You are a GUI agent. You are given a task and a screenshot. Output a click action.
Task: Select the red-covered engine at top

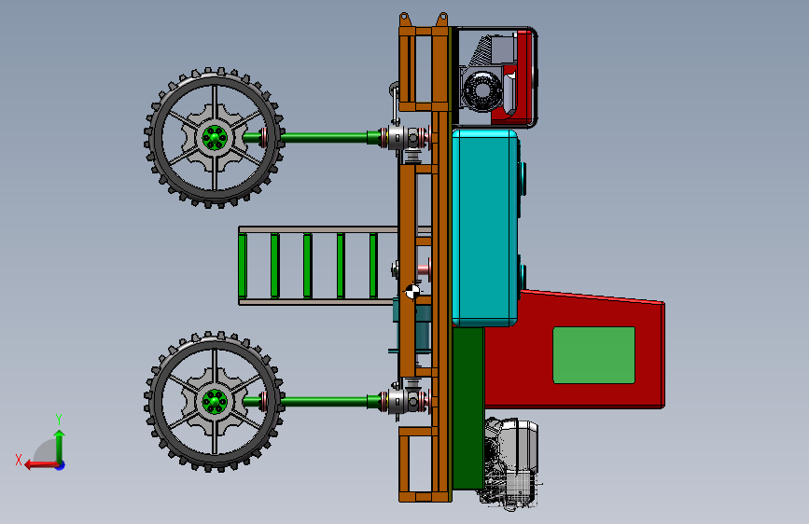(496, 77)
